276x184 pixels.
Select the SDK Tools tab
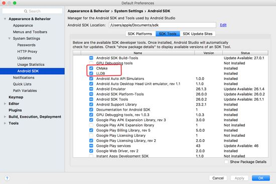coord(168,34)
